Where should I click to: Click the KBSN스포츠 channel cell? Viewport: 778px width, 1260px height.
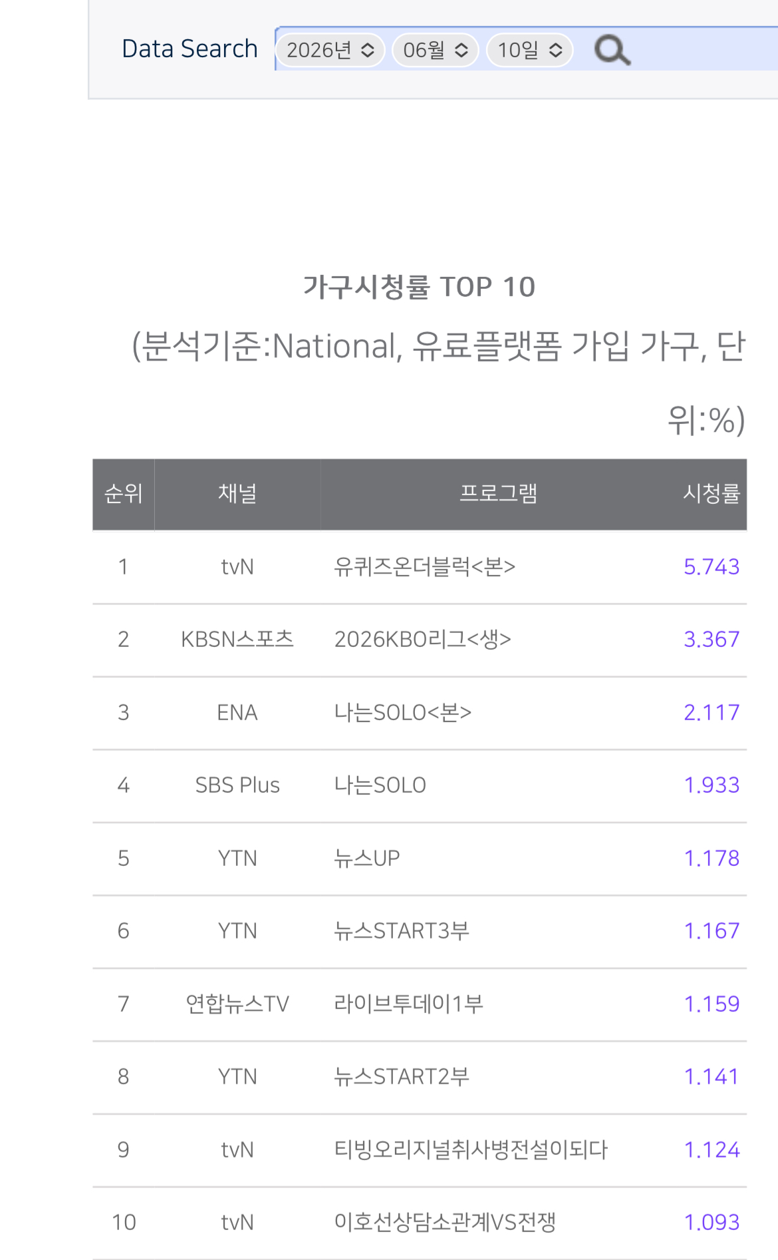(x=237, y=640)
